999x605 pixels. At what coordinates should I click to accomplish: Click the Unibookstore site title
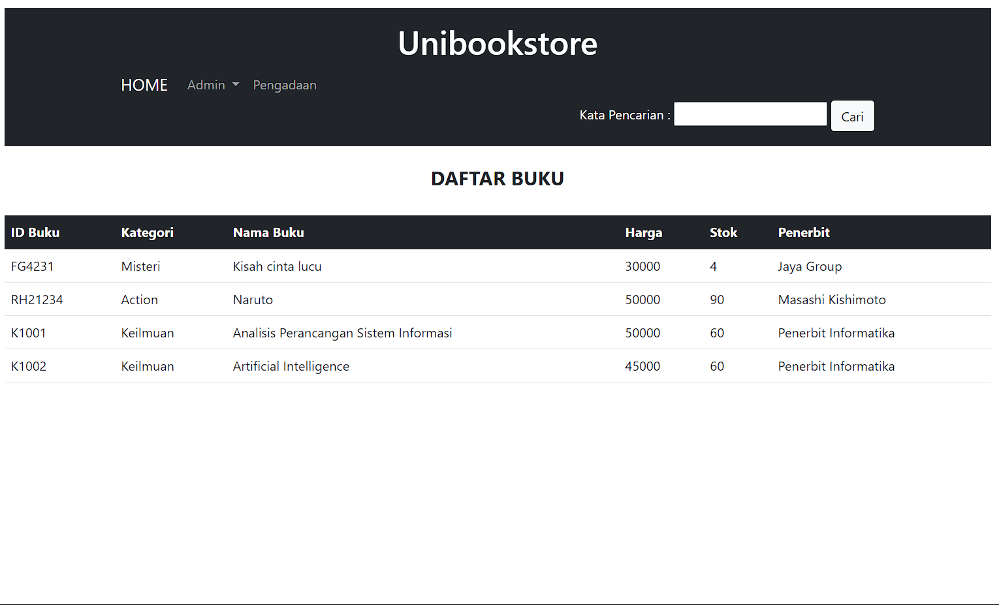click(497, 44)
